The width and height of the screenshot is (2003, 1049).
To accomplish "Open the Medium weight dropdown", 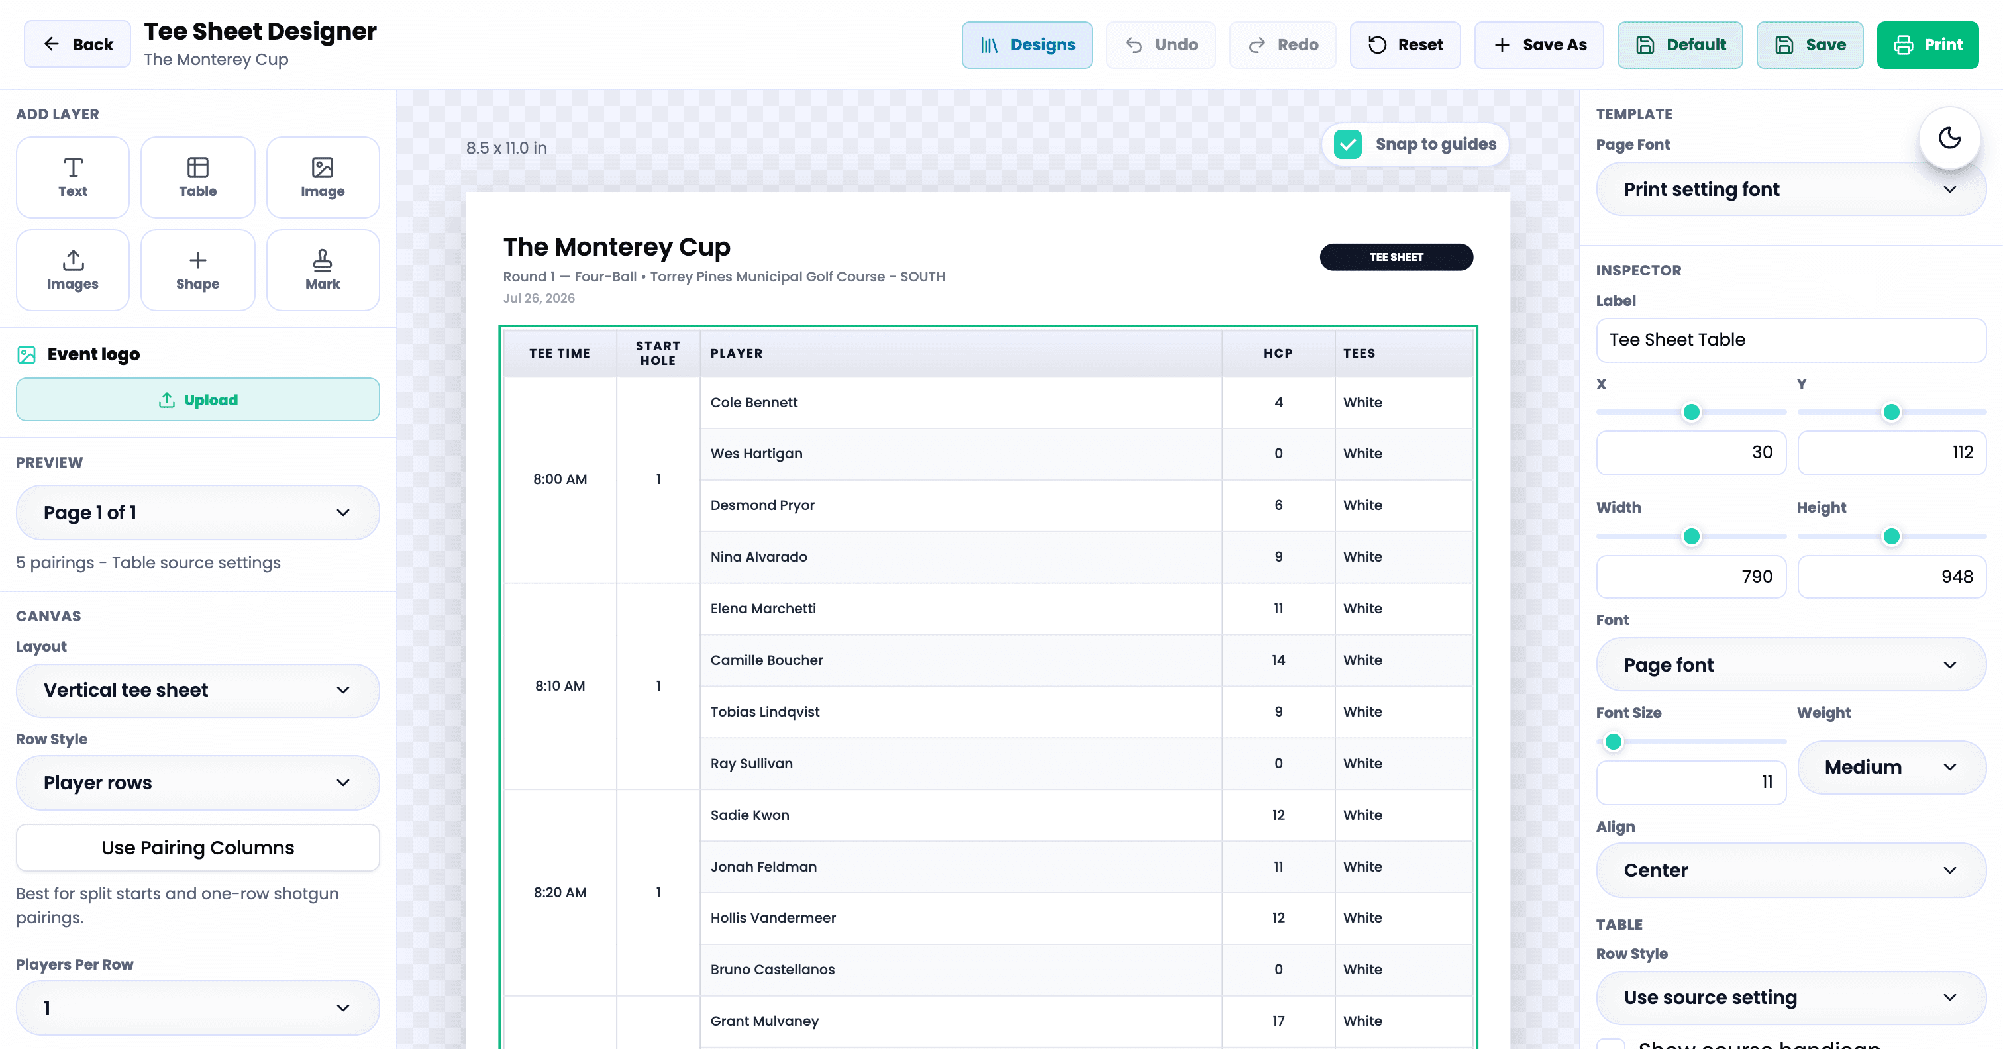I will click(x=1891, y=767).
